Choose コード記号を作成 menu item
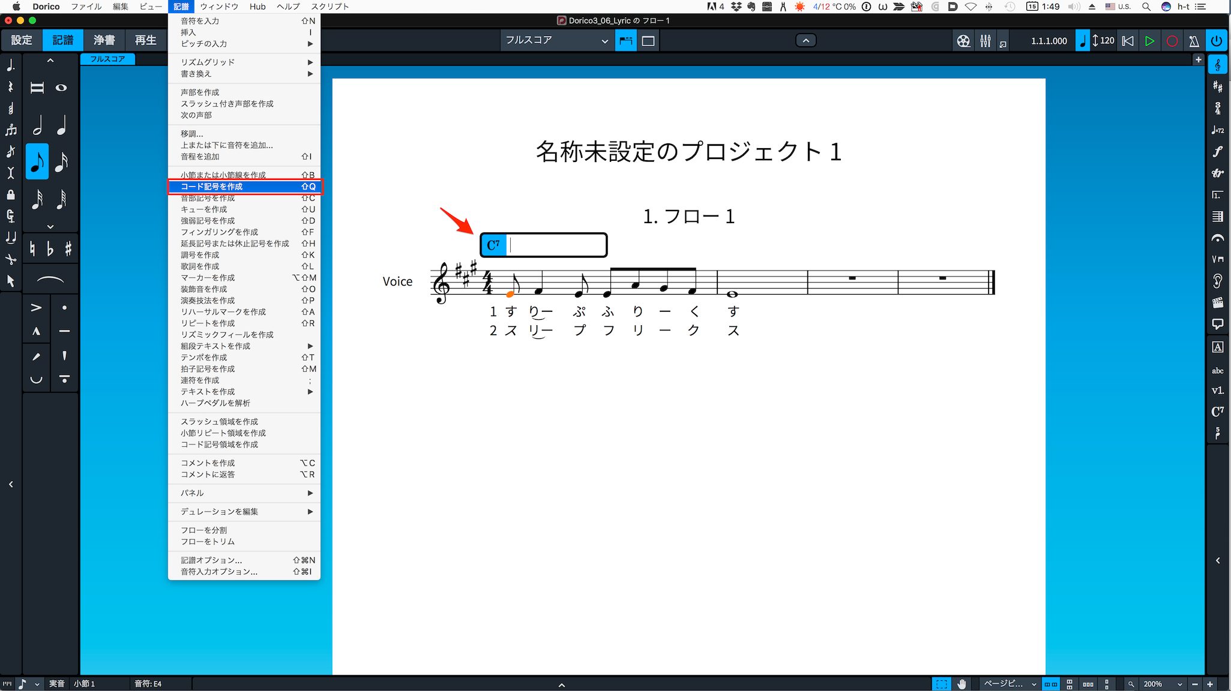 [244, 187]
